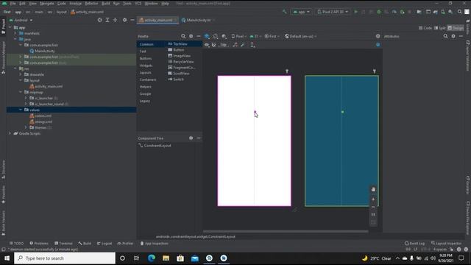Click Expand All icon in Project panel
The image size is (471, 265).
click(x=107, y=20)
